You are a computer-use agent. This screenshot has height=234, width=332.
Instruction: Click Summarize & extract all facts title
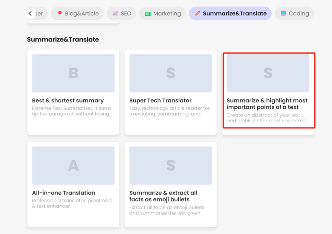pos(163,196)
